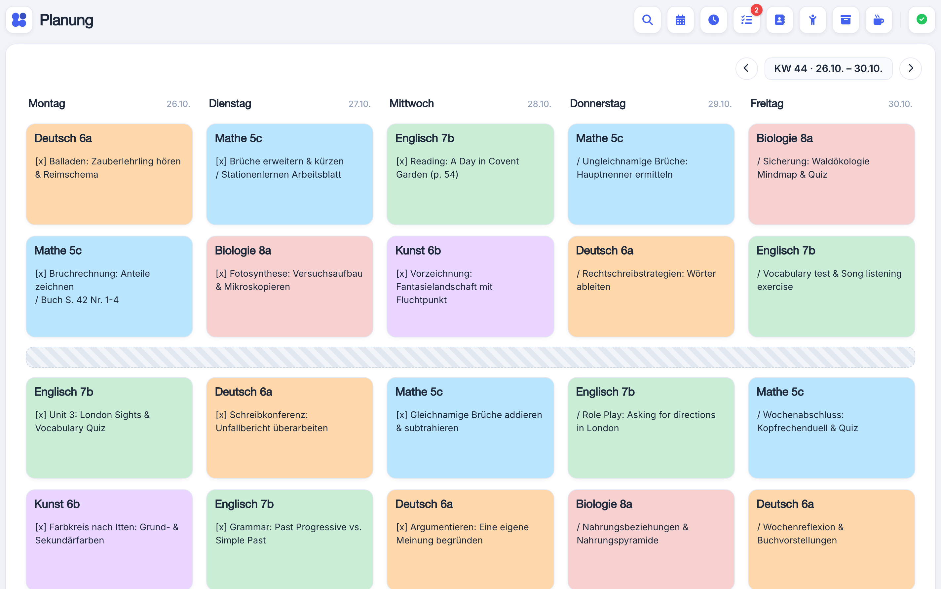Open Wednesday's Englisch 7b Reading card
941x589 pixels.
470,174
